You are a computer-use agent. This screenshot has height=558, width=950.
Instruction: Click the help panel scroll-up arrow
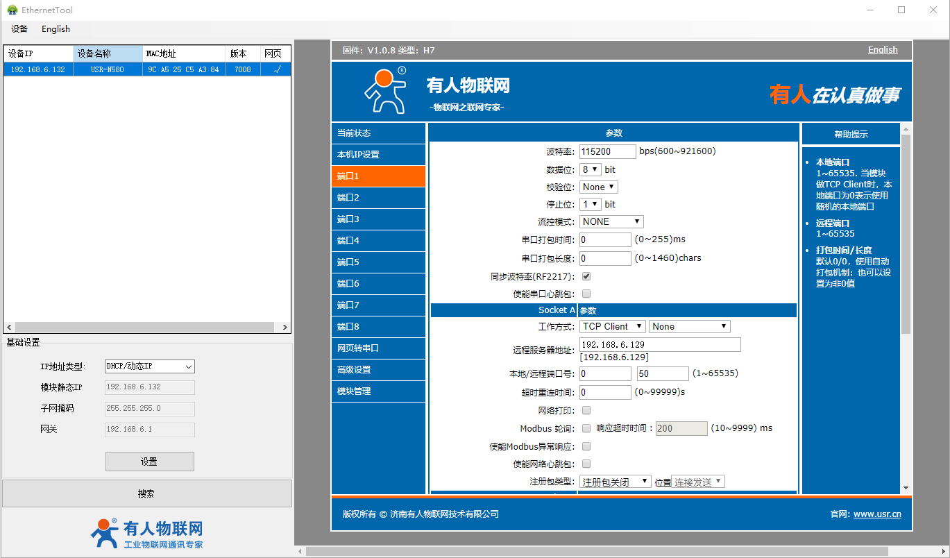click(906, 129)
